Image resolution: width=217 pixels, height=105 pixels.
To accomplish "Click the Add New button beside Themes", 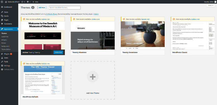I will point(42,8).
